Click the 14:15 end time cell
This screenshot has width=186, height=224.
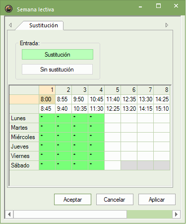(x=145, y=109)
